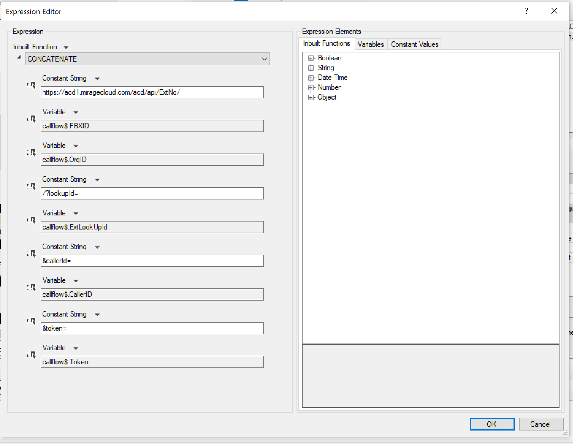This screenshot has height=444, width=573.
Task: Cancel the Expression Editor dialog
Action: pyautogui.click(x=541, y=424)
